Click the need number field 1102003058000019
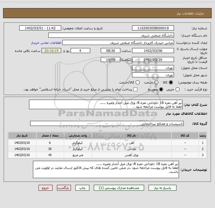Viewport: 215px width, 208px height. pos(153,28)
